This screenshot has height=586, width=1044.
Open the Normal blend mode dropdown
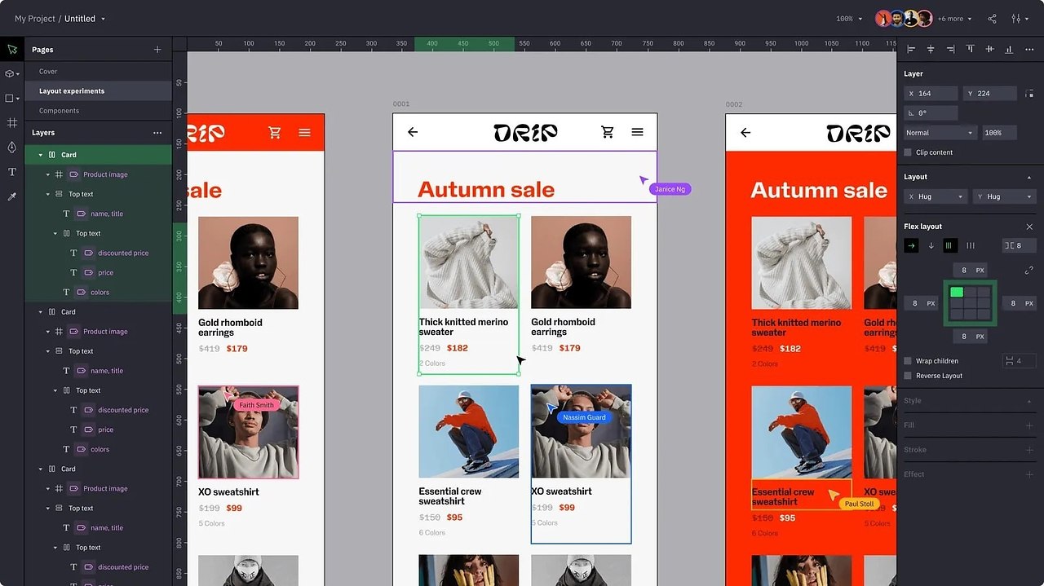click(940, 133)
